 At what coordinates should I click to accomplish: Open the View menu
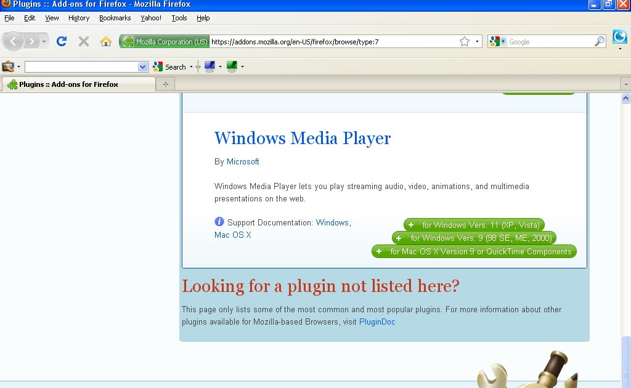(52, 18)
